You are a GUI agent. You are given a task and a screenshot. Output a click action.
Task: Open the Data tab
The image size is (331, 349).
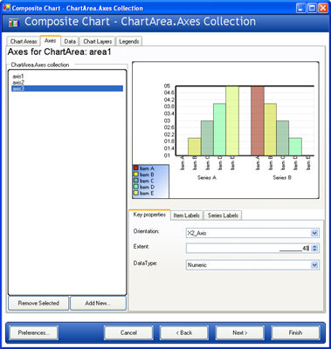pos(70,41)
